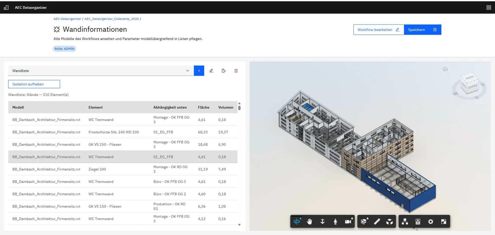Click cell Büro - OK FFB OG 3

pyautogui.click(x=170, y=182)
